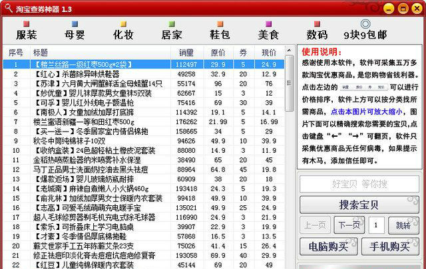This screenshot has width=426, height=269.
Task: Select row 金稻热喷蒸脸器纳米喷雾补水保湿
Action: click(x=144, y=160)
